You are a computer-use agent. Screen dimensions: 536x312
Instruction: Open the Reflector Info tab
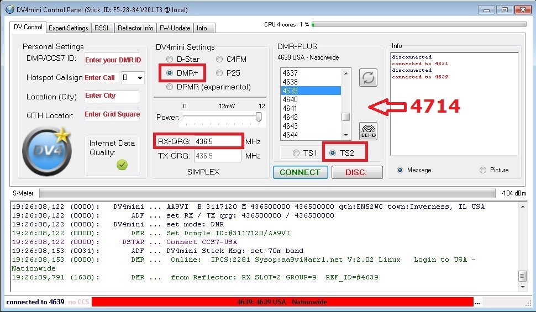135,28
